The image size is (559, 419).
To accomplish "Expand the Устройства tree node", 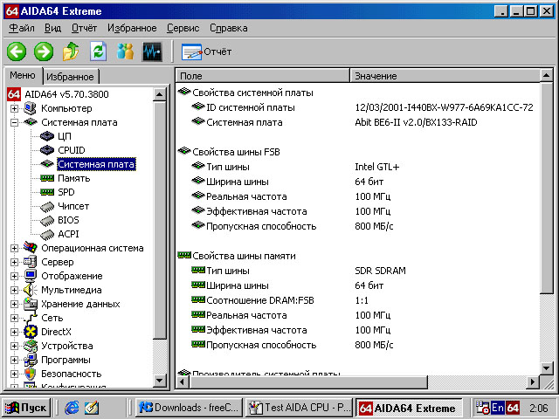I will coord(14,346).
